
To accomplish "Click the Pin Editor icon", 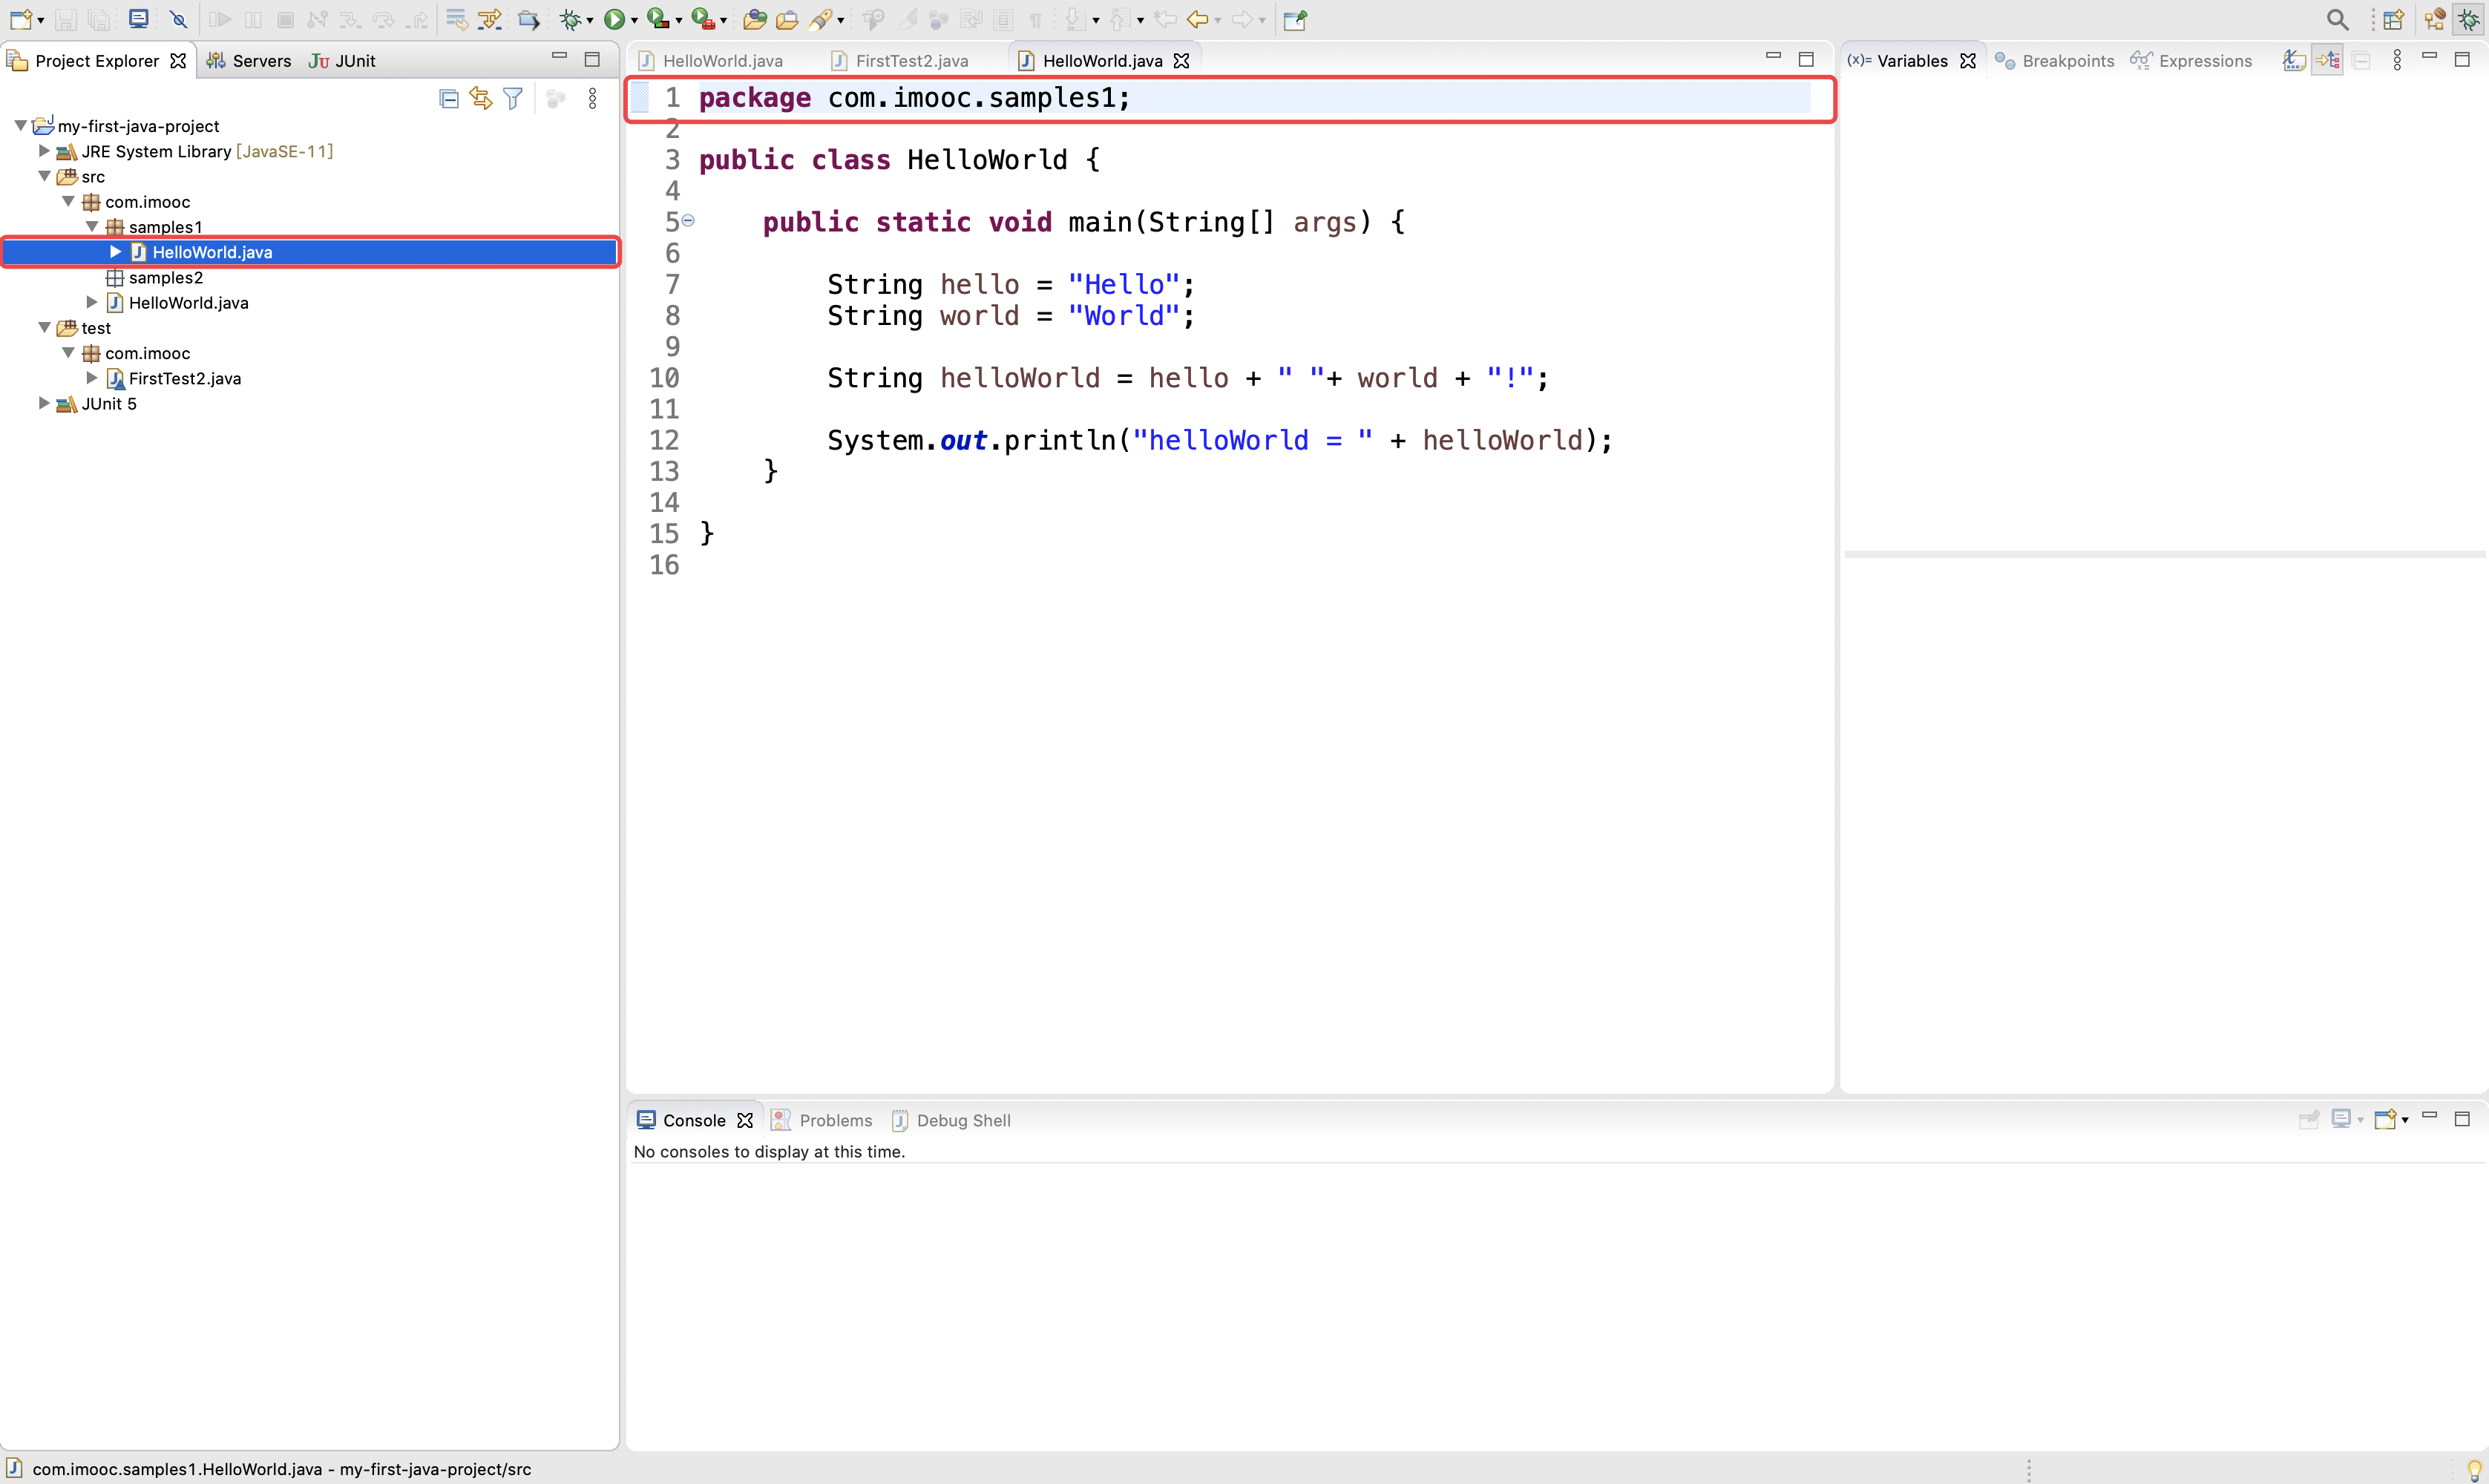I will 1295,19.
